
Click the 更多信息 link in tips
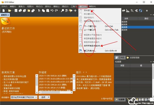pyautogui.click(x=95, y=88)
